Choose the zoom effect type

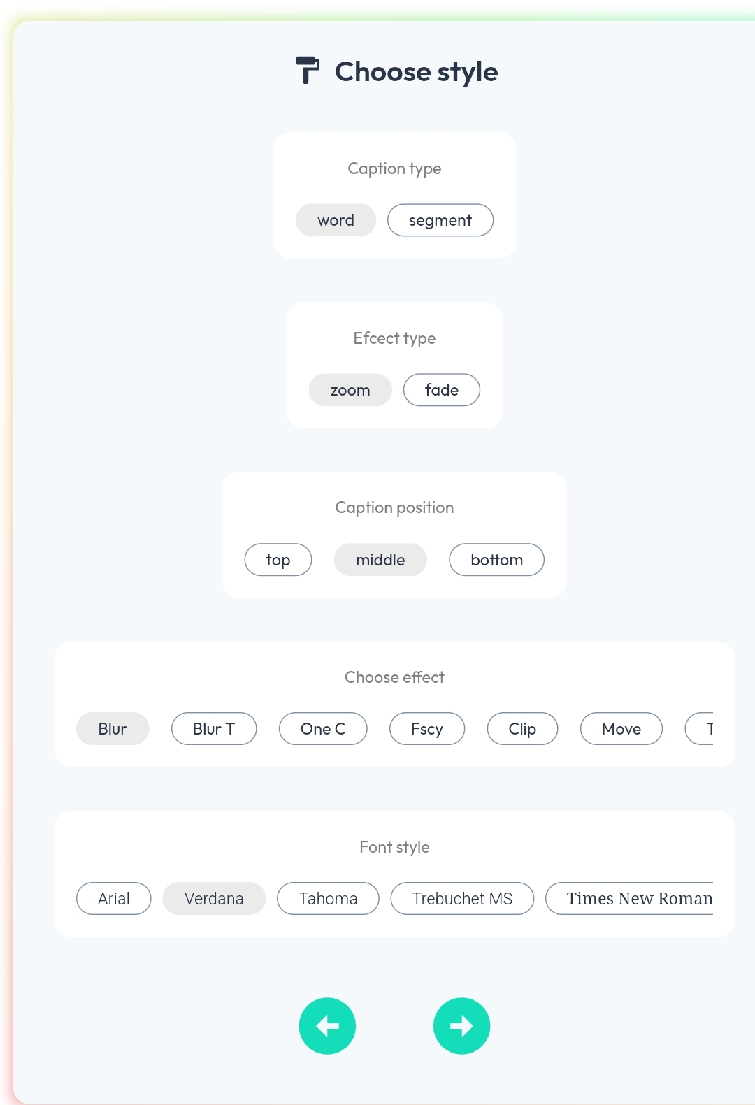[x=350, y=390]
